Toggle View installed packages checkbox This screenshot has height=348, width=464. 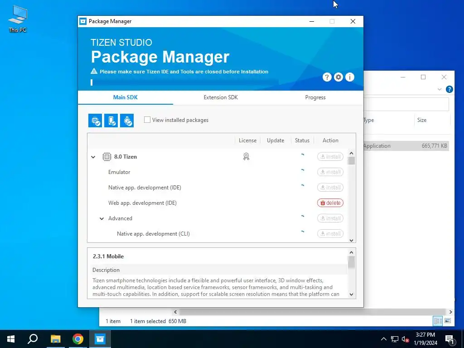[147, 120]
